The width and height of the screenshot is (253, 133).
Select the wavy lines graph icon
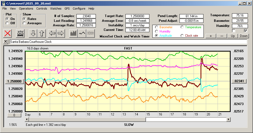tap(91, 33)
